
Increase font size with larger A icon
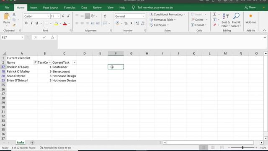[x=63, y=16]
